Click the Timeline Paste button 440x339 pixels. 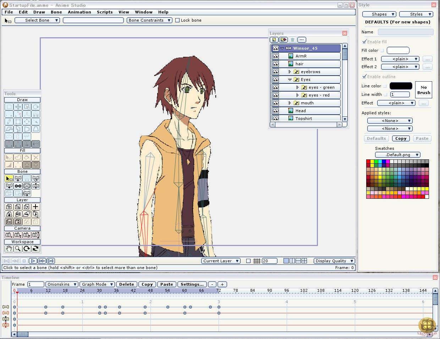[167, 284]
